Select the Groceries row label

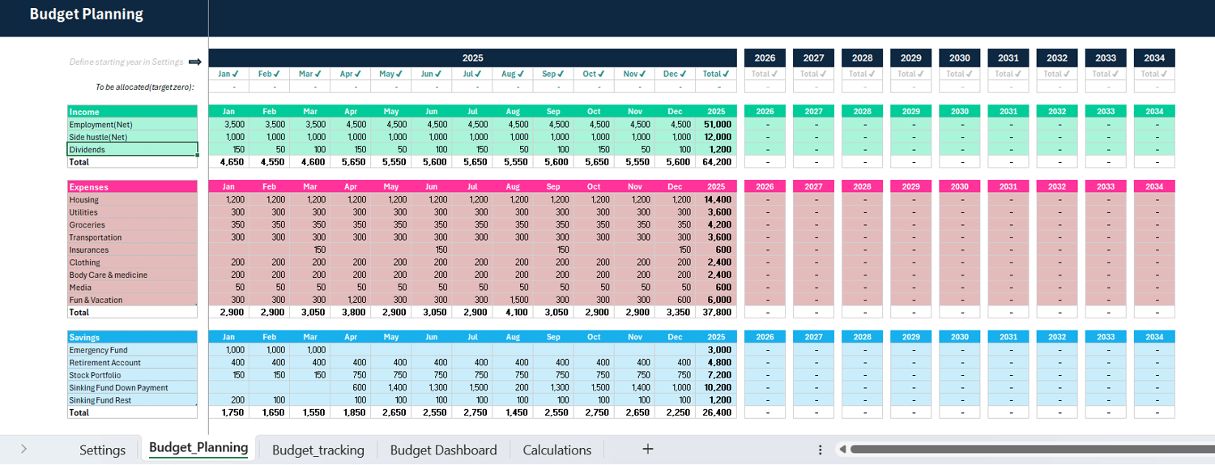133,224
